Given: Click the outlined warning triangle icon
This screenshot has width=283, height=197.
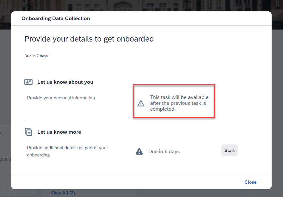Looking at the screenshot, I should (x=141, y=103).
